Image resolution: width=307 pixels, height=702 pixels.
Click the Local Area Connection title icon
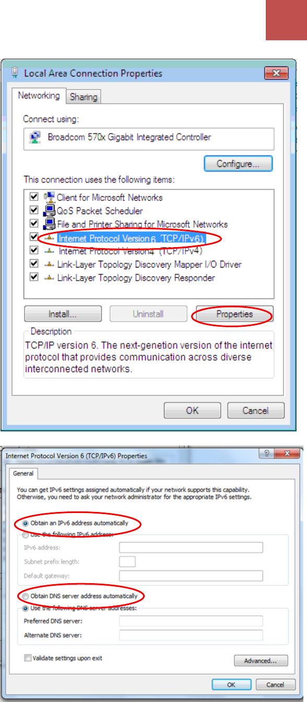15,73
